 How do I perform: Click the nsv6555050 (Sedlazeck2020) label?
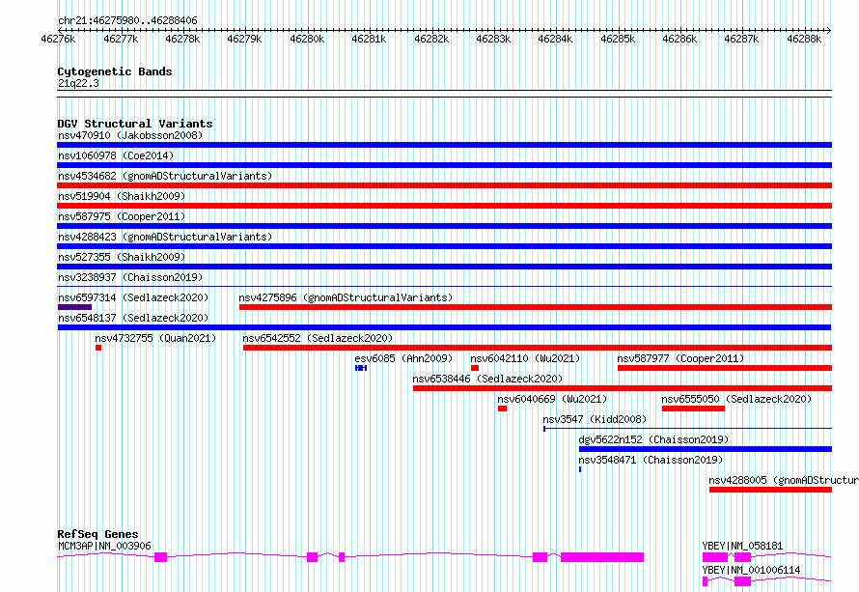736,399
